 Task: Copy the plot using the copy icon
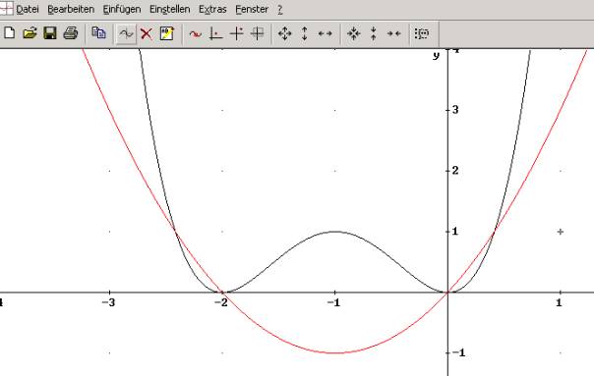pos(98,33)
